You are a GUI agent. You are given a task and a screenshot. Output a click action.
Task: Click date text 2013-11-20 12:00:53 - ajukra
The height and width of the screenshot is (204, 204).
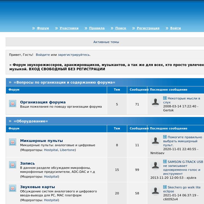pos(173,178)
